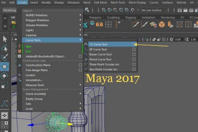Click the 1.00 exposure value field

tap(193, 39)
